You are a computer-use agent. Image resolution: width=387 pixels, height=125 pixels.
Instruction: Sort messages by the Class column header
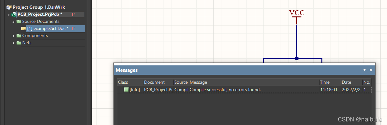click(x=130, y=82)
